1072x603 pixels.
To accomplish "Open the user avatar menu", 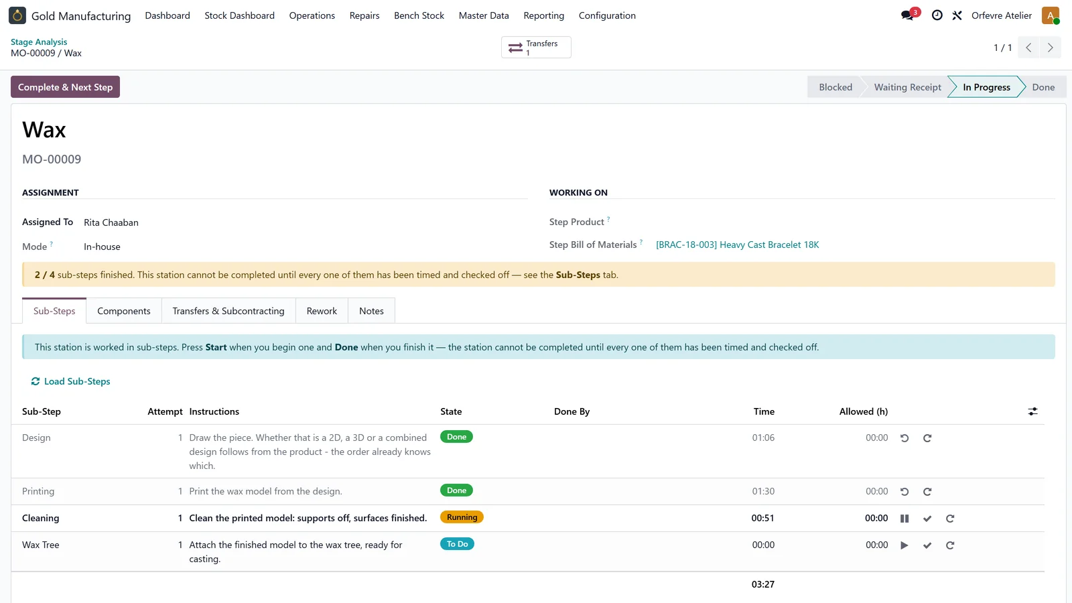I will pos(1051,15).
